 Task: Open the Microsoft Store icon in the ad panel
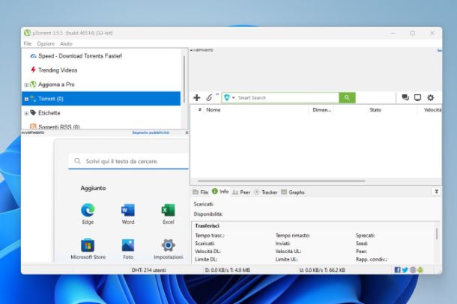[x=88, y=245]
